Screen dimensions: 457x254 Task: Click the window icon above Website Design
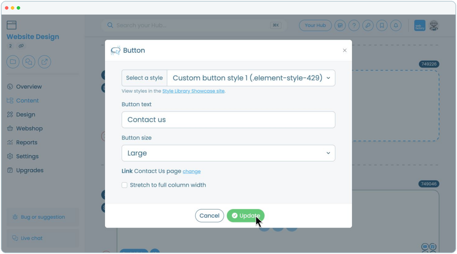[12, 25]
